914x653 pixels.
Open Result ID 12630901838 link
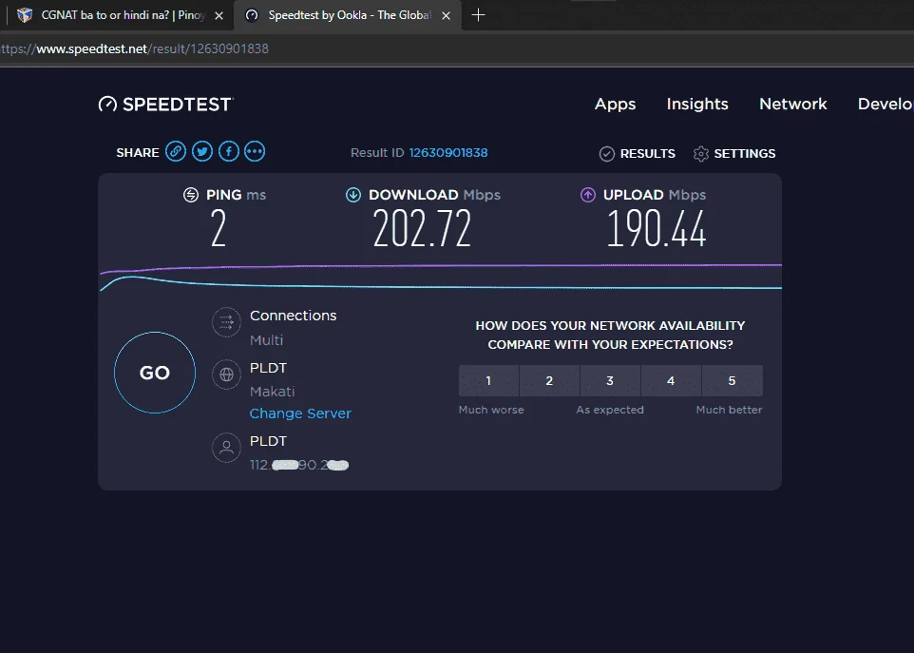coord(448,153)
